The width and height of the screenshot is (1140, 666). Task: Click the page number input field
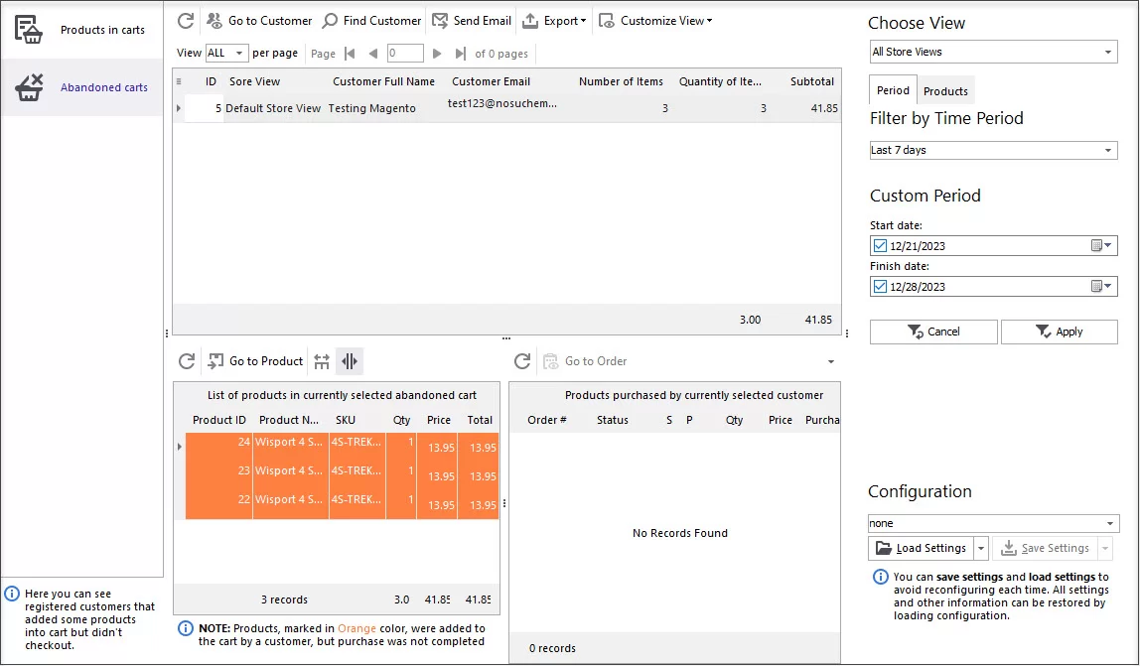pyautogui.click(x=405, y=53)
